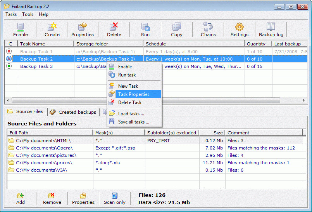This screenshot has height=212, width=312.
Task: Click comment 'Files matching the masks: 112'
Action: click(x=261, y=148)
